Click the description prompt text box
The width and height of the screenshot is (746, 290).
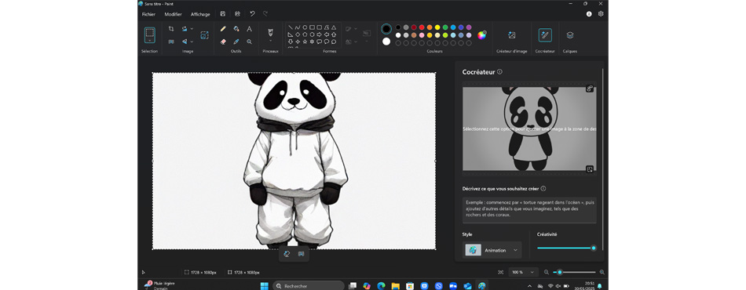[529, 210]
